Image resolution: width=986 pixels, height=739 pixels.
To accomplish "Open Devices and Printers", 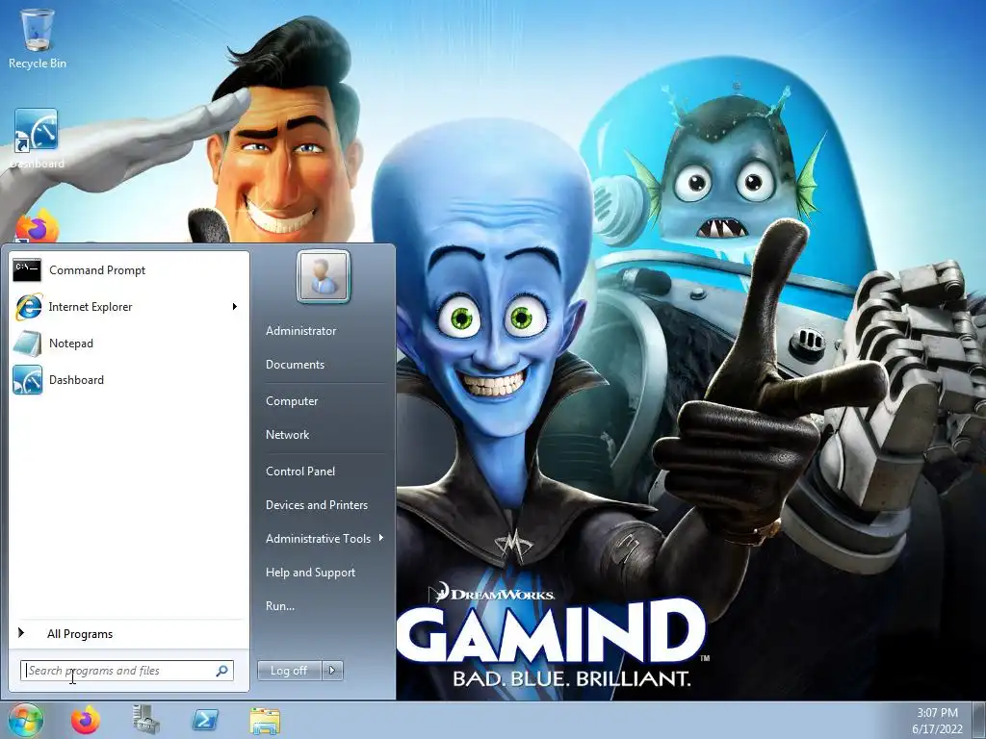I will coord(316,505).
